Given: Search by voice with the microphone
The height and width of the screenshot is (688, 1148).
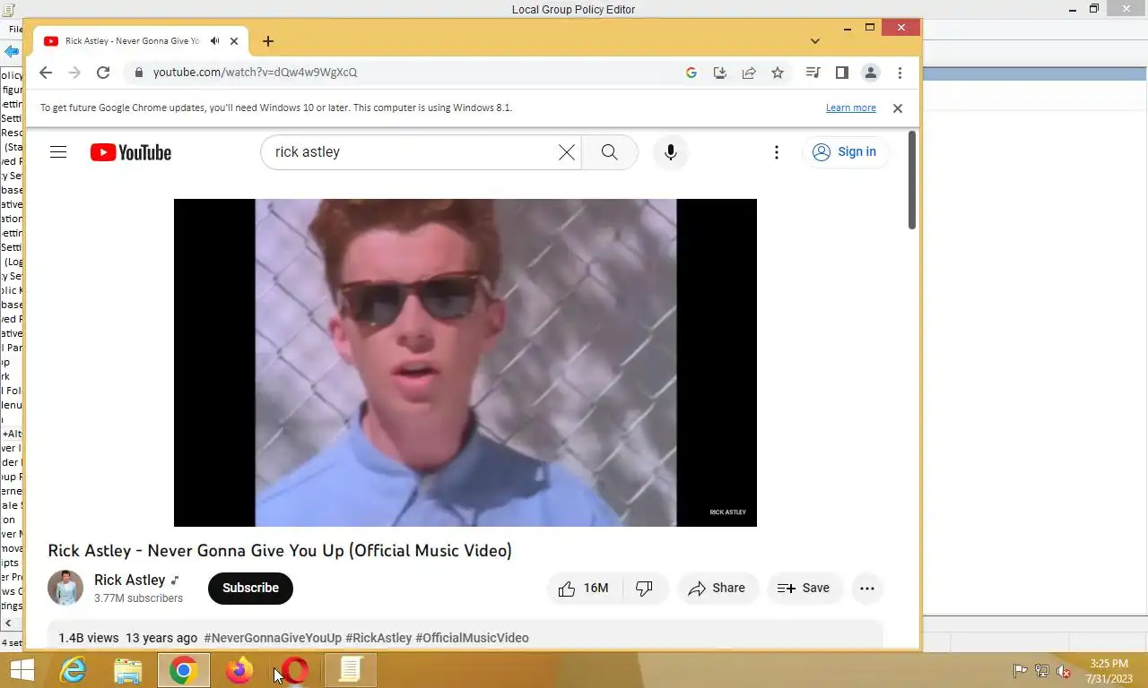Looking at the screenshot, I should point(670,152).
